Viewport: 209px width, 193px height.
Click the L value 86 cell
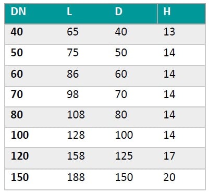(x=73, y=74)
